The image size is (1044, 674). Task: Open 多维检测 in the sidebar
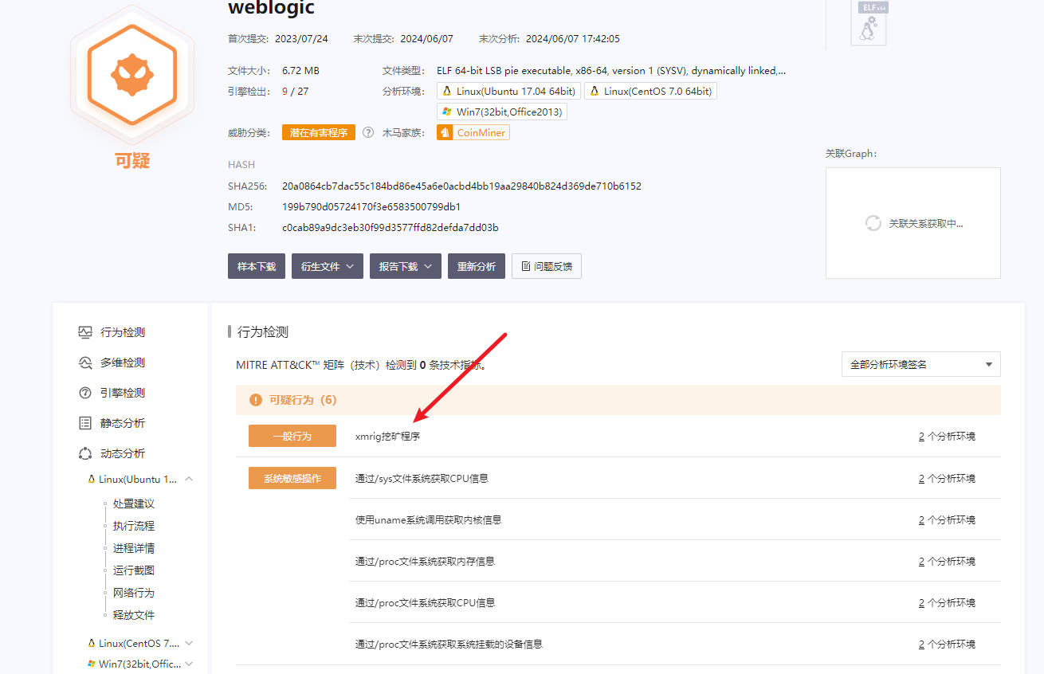tap(123, 362)
